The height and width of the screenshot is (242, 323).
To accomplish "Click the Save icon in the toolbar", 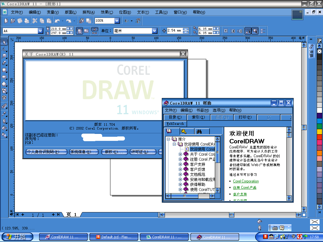I will pyautogui.click(x=20, y=20).
